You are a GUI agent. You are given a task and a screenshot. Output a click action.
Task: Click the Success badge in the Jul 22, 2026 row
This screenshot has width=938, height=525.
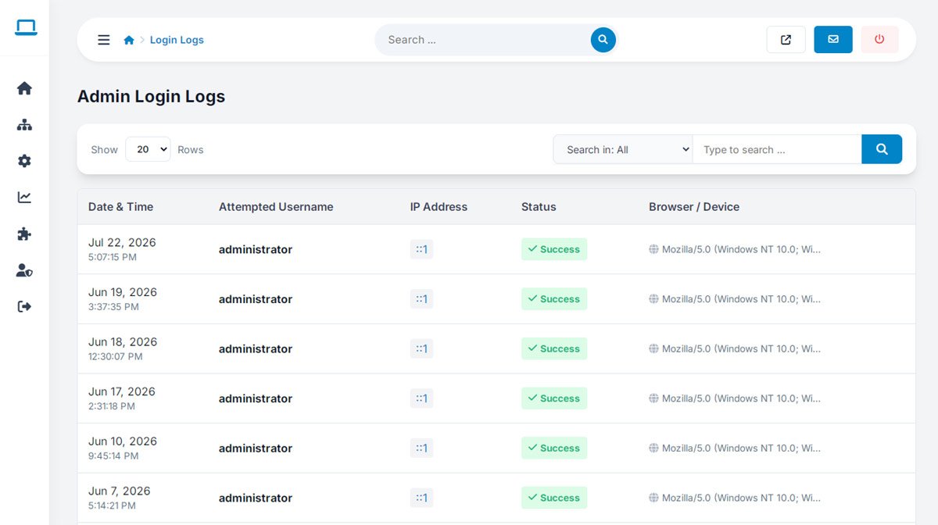(x=554, y=249)
